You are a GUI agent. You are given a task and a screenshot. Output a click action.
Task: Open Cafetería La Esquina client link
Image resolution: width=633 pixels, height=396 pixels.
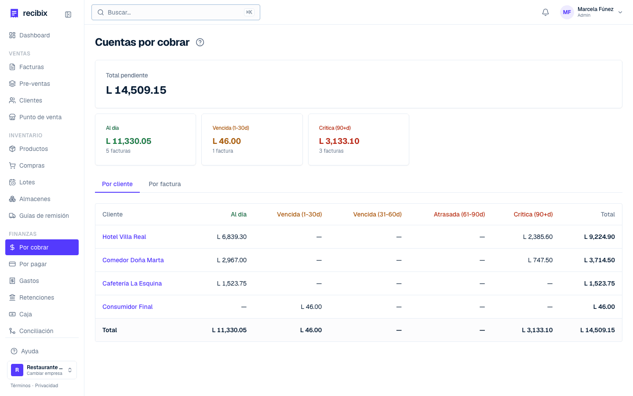point(132,283)
